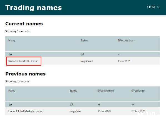Click Effective from header in Previous names table
The height and width of the screenshot is (119, 166).
pos(106,91)
